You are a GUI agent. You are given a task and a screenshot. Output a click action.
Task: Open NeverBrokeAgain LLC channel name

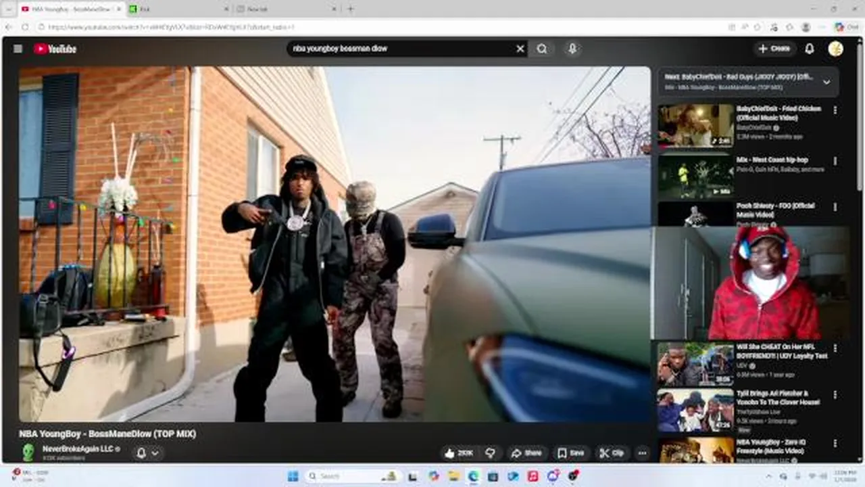pos(78,448)
